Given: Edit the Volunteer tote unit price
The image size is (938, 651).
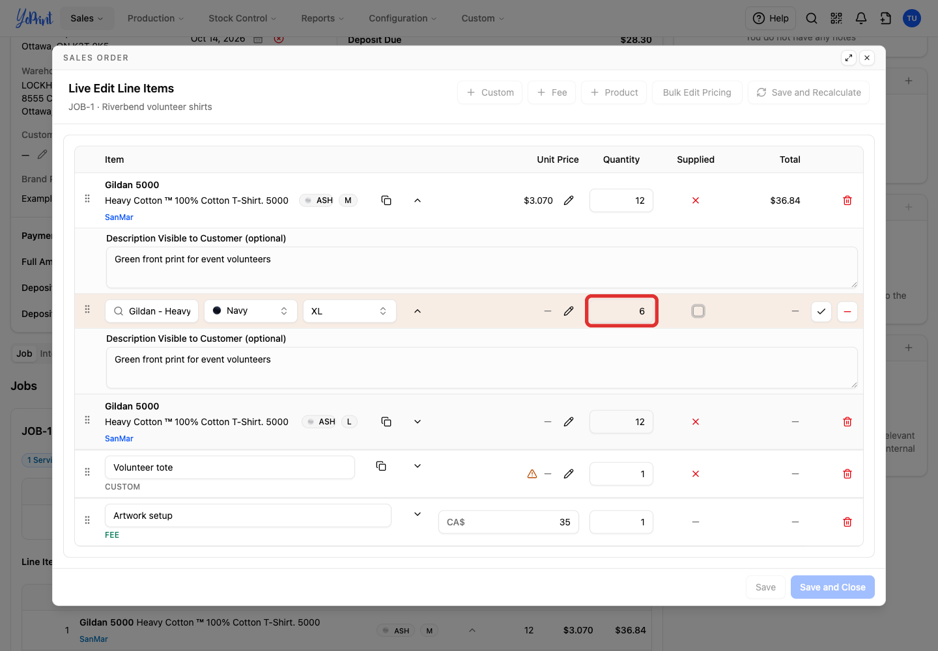Looking at the screenshot, I should pyautogui.click(x=569, y=474).
